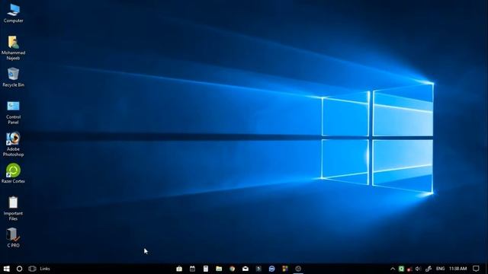Screen dimensions: 488x274
Task: Select the Razer Cortex shortcut icon
Action: point(13,173)
